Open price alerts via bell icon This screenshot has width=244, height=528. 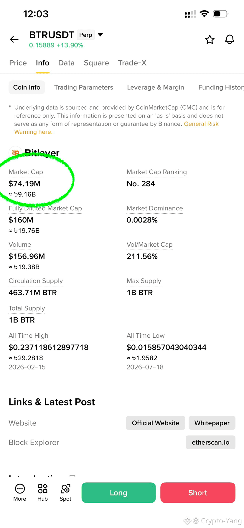tap(230, 39)
